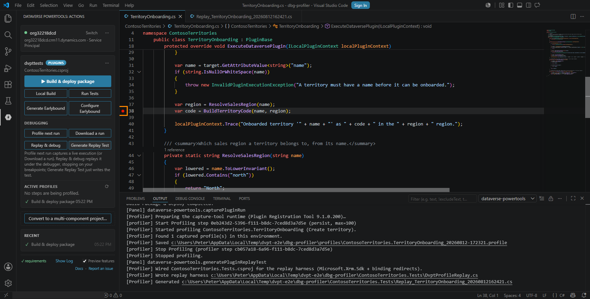This screenshot has height=299, width=590.
Task: Toggle the Preview features checkbox
Action: click(x=84, y=261)
